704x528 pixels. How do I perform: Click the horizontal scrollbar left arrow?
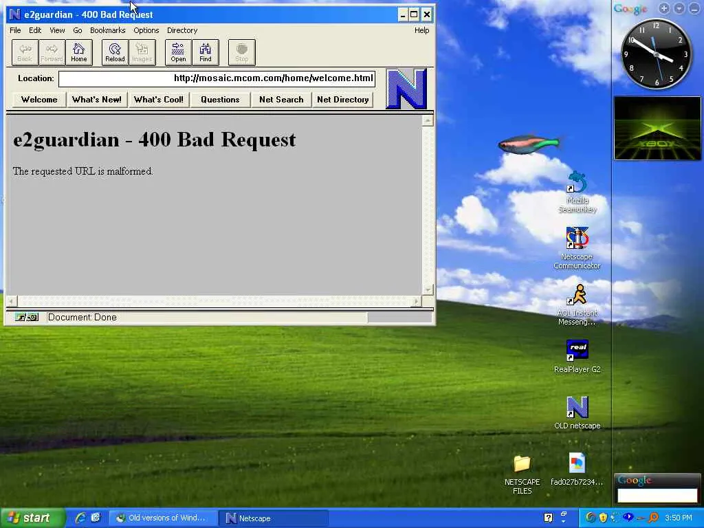12,301
